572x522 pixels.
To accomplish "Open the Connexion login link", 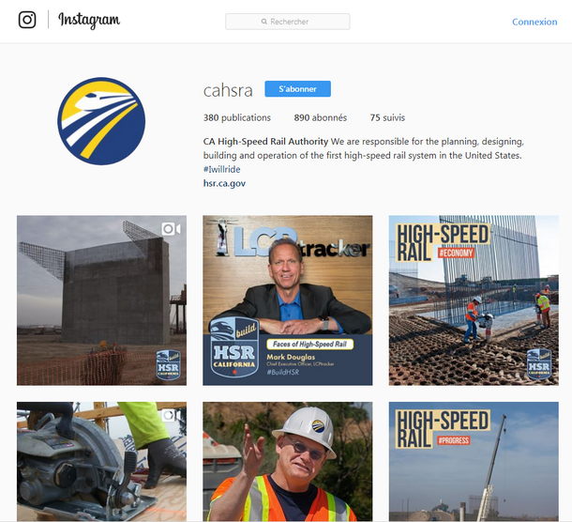I will [534, 22].
